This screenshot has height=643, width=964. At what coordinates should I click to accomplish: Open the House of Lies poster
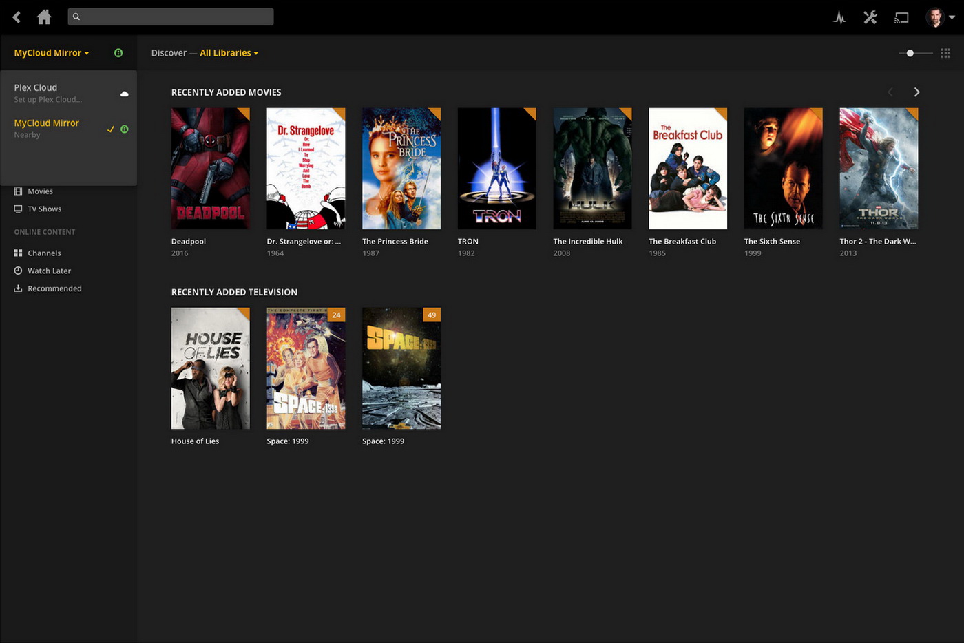point(211,368)
